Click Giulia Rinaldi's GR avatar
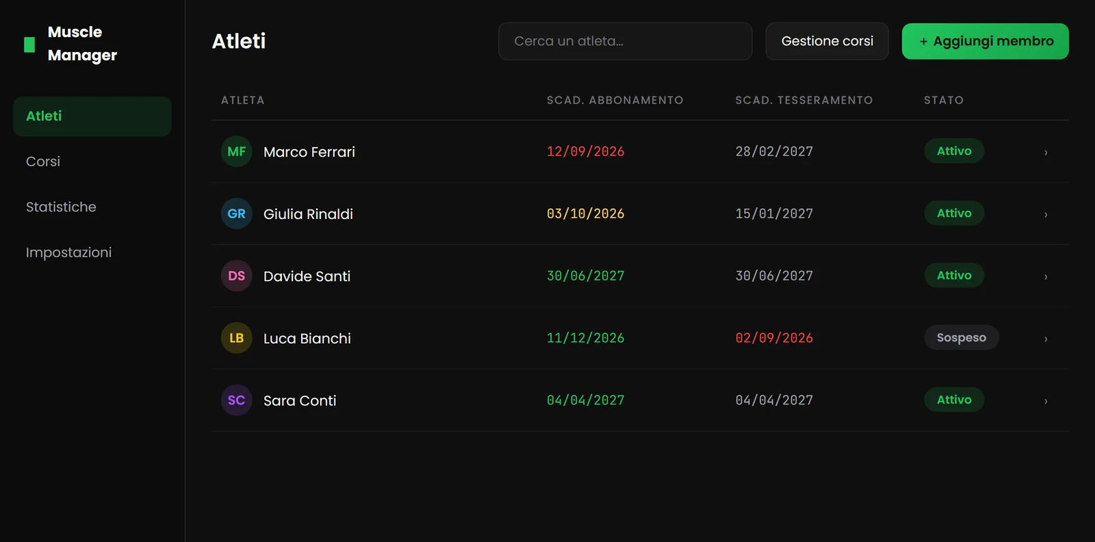Screen dimensions: 1095x542 pyautogui.click(x=236, y=214)
